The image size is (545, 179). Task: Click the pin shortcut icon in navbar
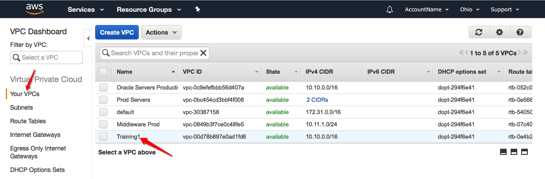tap(198, 9)
